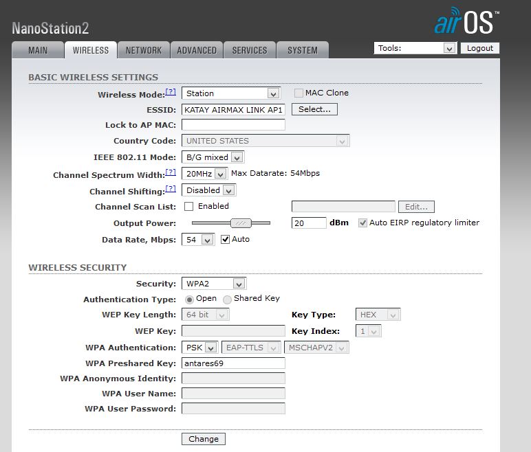Click the Change button
The height and width of the screenshot is (452, 531).
(x=204, y=439)
